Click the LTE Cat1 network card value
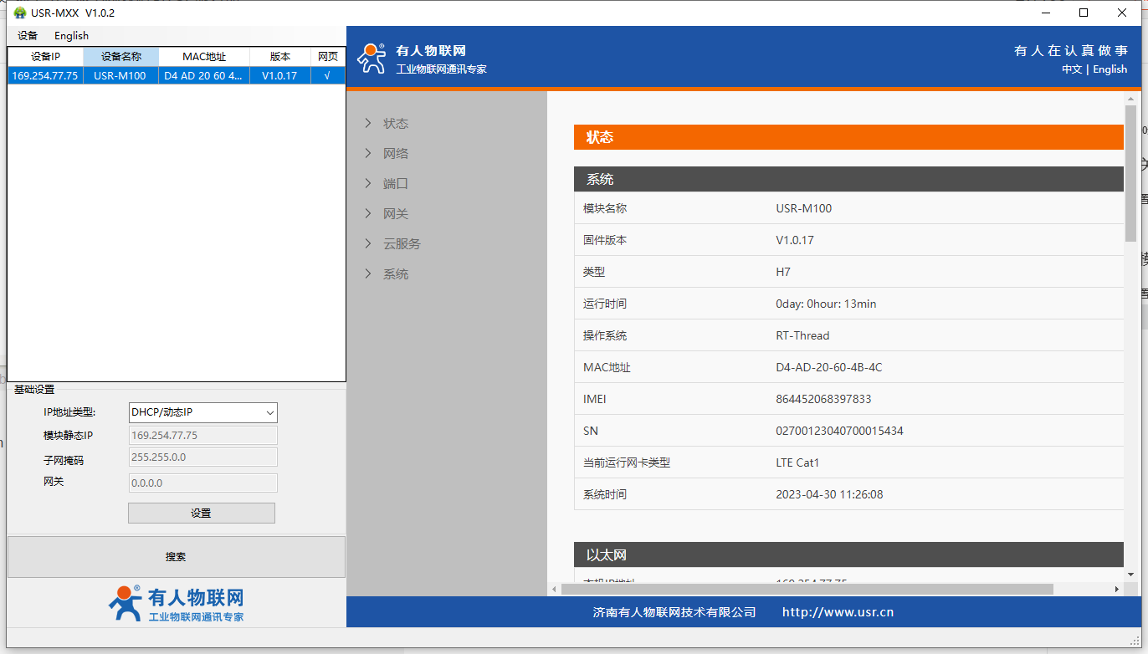 tap(797, 462)
